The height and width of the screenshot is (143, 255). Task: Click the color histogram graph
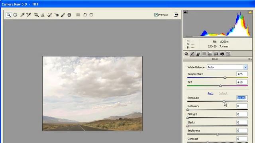click(x=218, y=24)
